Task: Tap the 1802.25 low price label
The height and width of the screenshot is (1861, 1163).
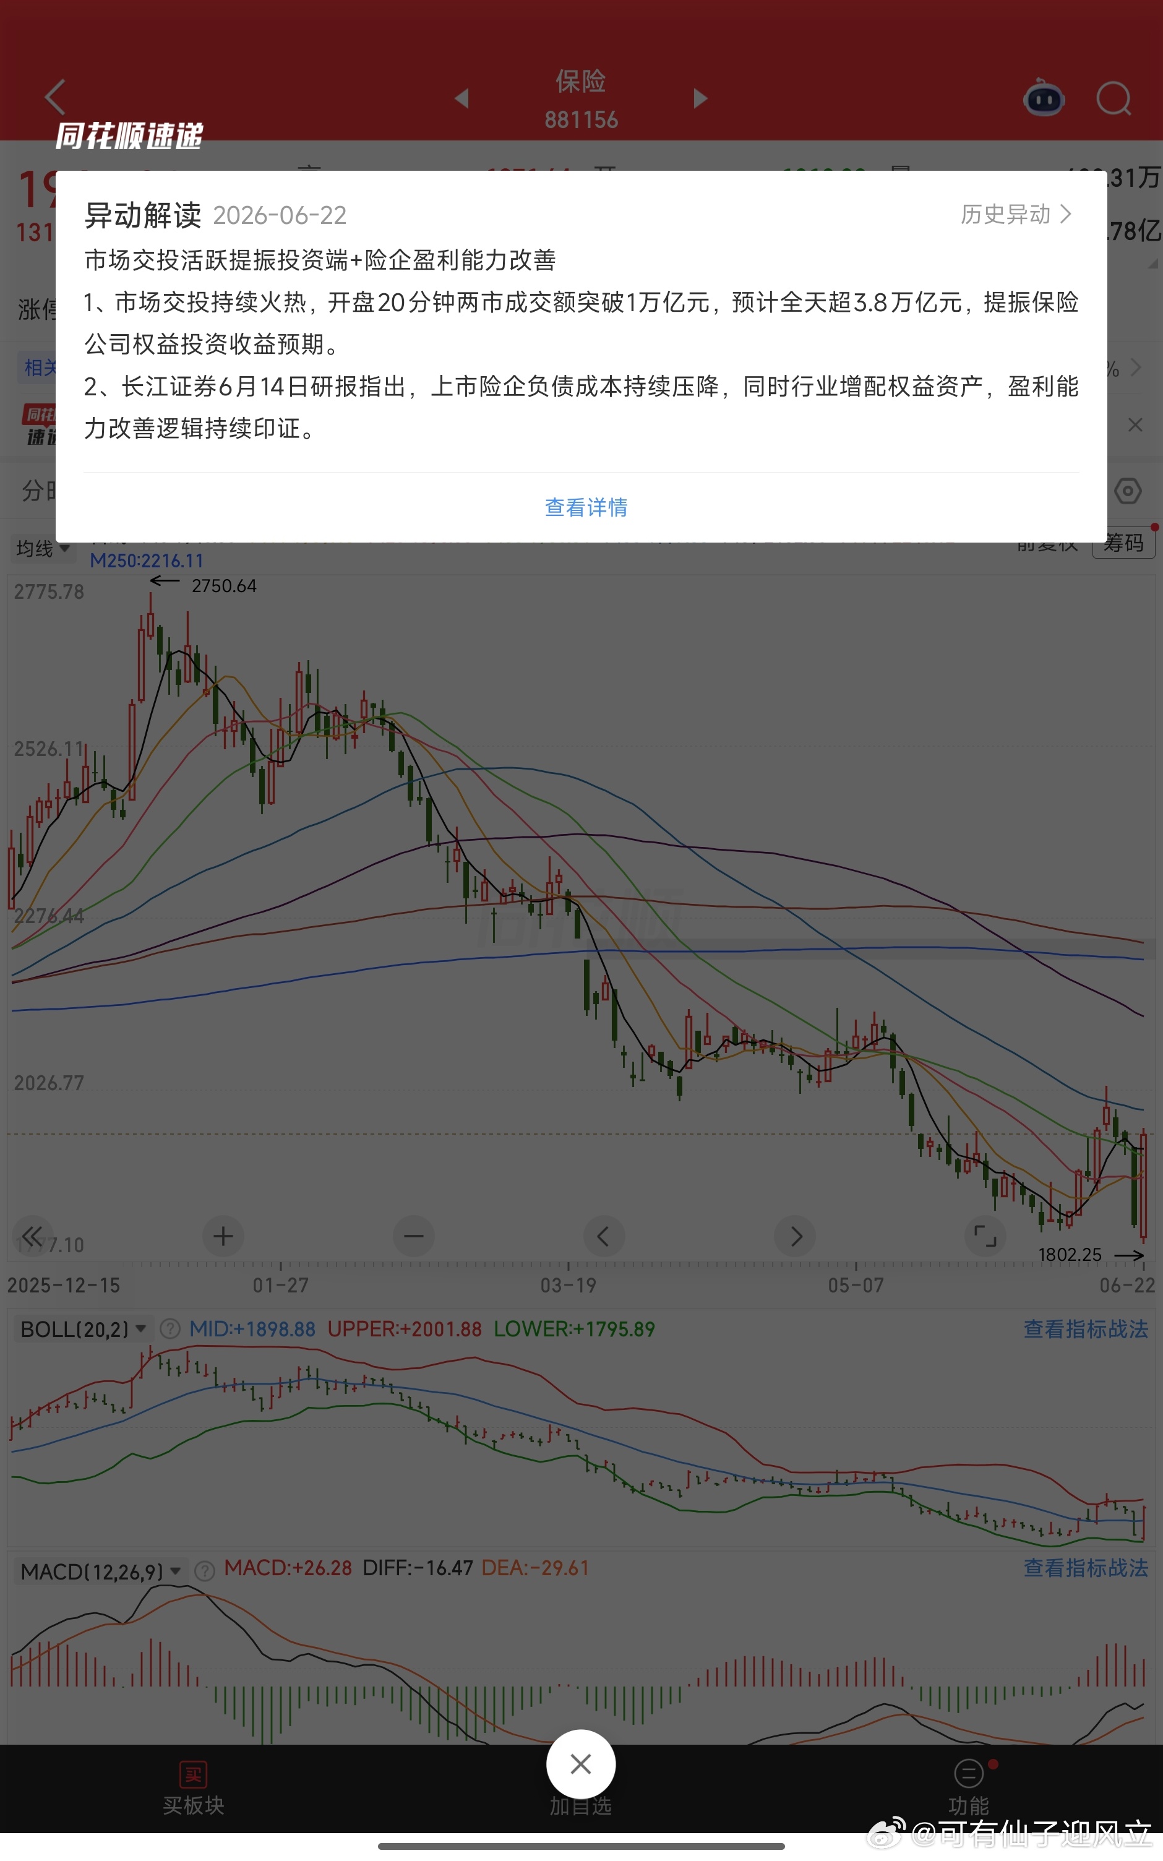Action: pos(1070,1255)
